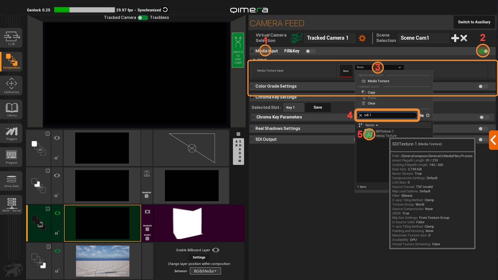Select the Clear menu entry
498x280 pixels.
(371, 103)
